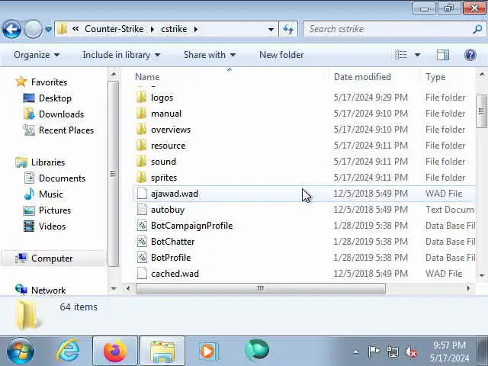Select the BotProfile database file icon
The width and height of the screenshot is (488, 366).
click(142, 258)
